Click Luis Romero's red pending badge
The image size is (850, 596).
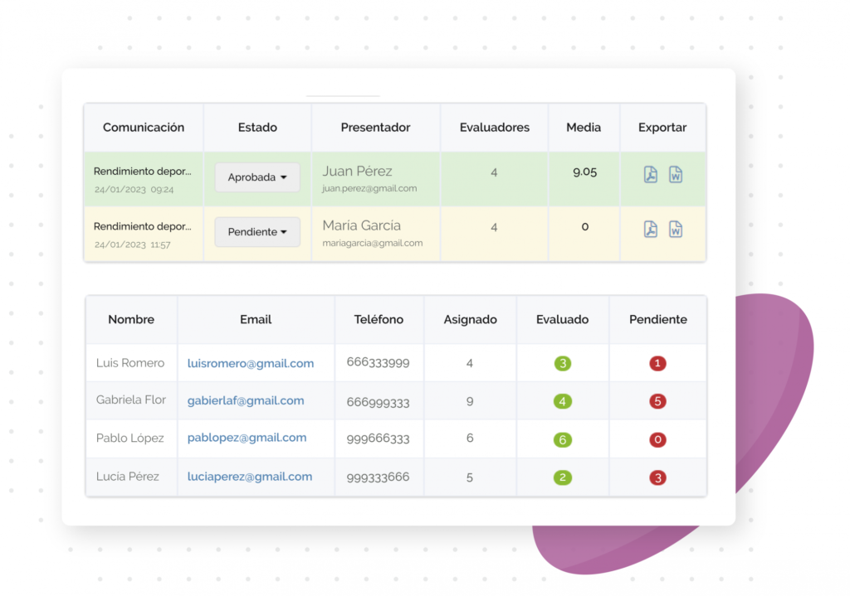tap(657, 363)
